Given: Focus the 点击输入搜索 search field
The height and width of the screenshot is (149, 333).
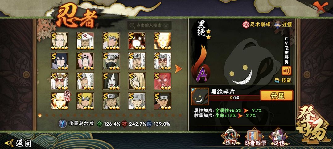Looking at the screenshot, I should pos(149,26).
